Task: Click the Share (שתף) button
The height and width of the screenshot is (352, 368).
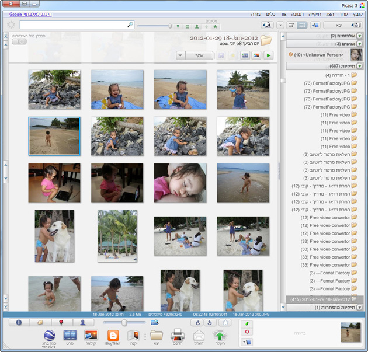Action: point(199,55)
